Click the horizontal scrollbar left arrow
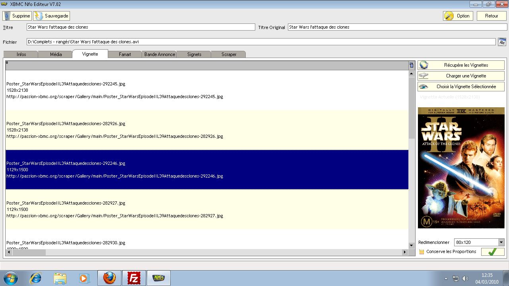 pos(8,252)
